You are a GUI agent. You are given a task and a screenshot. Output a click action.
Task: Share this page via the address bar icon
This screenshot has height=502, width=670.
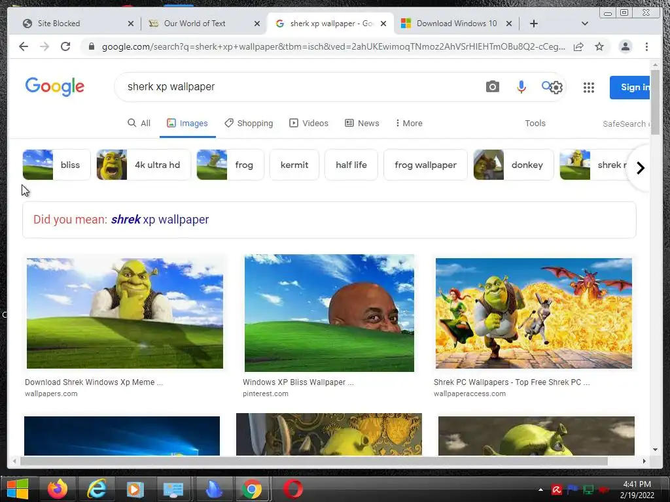(578, 46)
